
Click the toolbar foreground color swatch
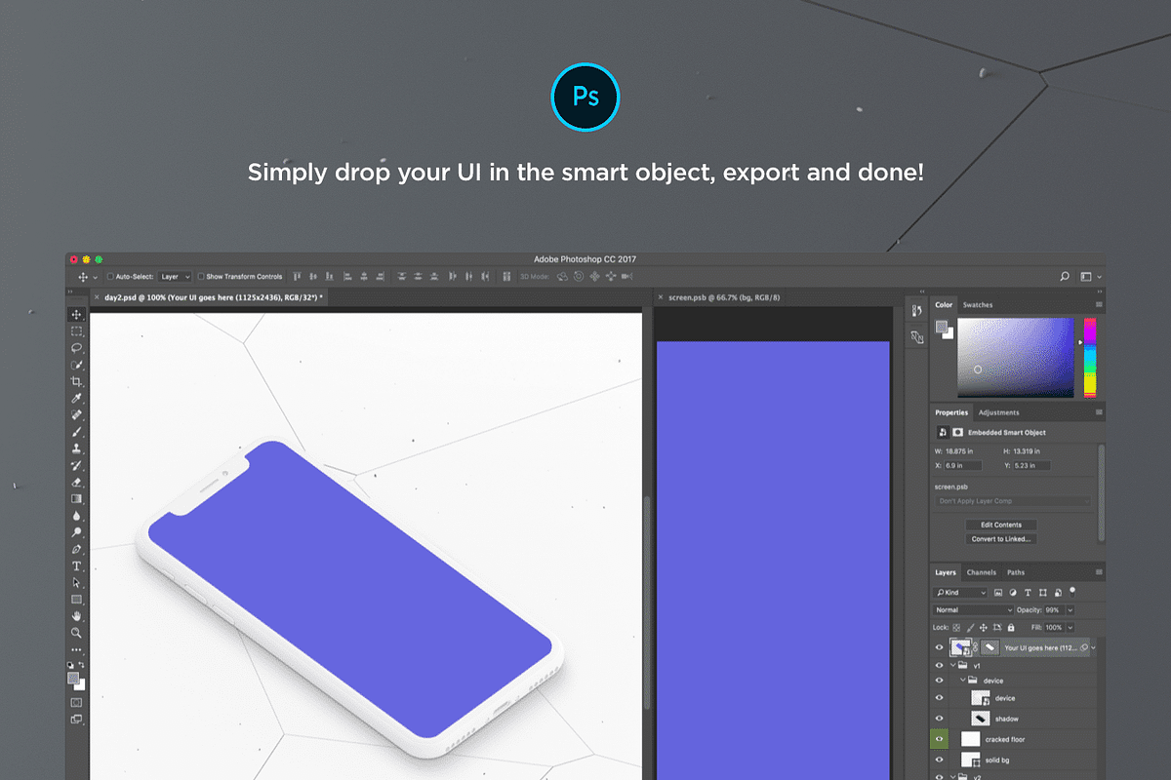coord(73,678)
